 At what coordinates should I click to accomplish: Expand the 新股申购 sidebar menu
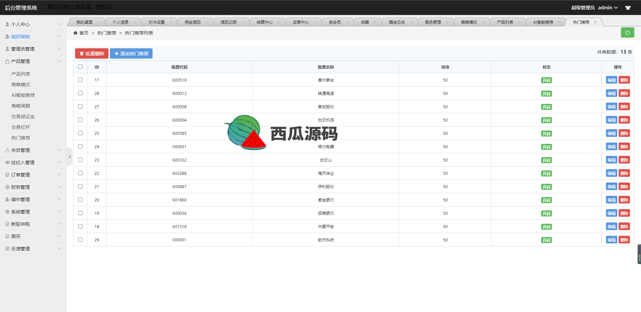(x=33, y=224)
